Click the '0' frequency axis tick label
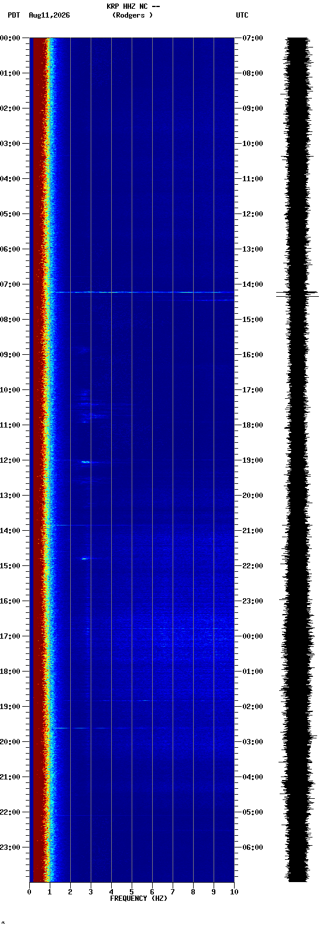Viewport: 323px width, 929px height. [29, 892]
